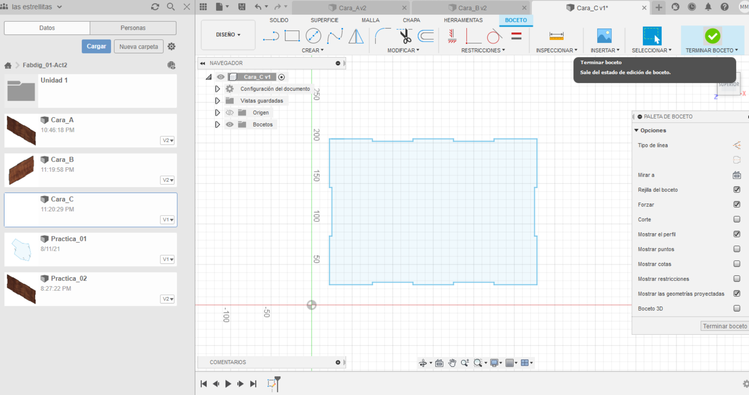Select the Mirror tool icon
The height and width of the screenshot is (395, 749).
pos(356,36)
